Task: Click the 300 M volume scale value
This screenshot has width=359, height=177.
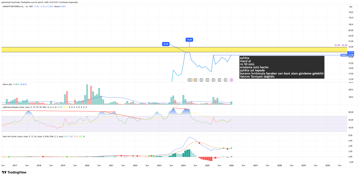Action: click(351, 82)
